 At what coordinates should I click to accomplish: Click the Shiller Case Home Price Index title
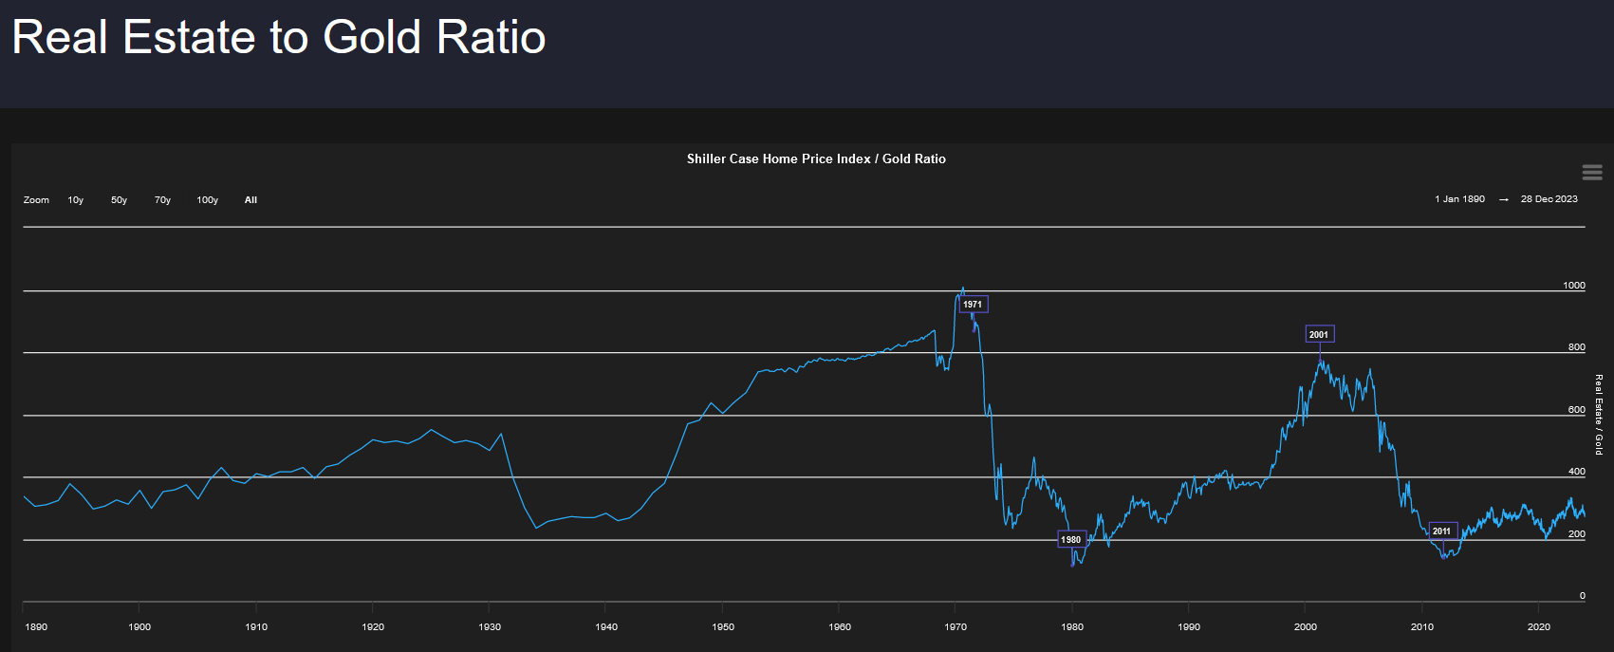pos(816,159)
